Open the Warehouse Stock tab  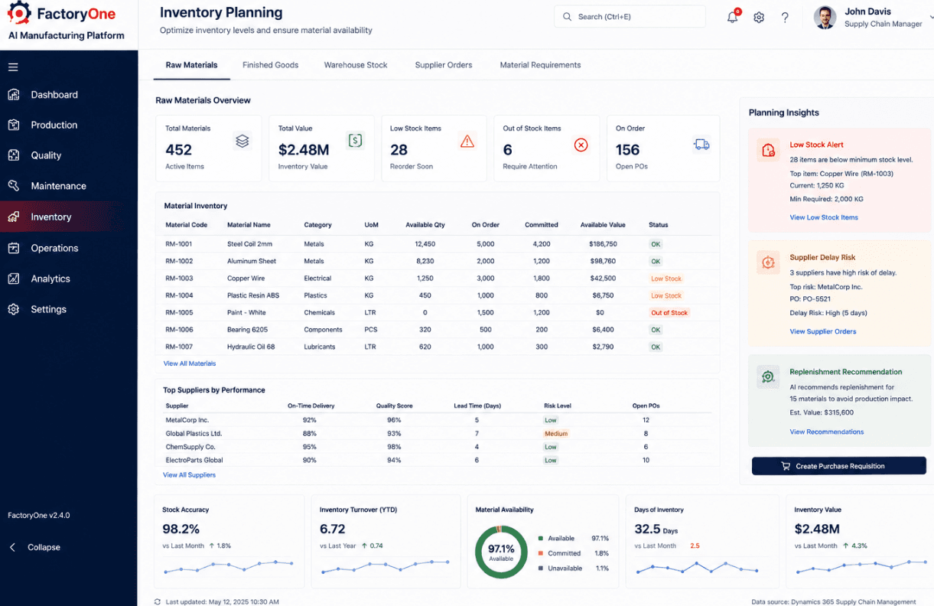pyautogui.click(x=356, y=65)
